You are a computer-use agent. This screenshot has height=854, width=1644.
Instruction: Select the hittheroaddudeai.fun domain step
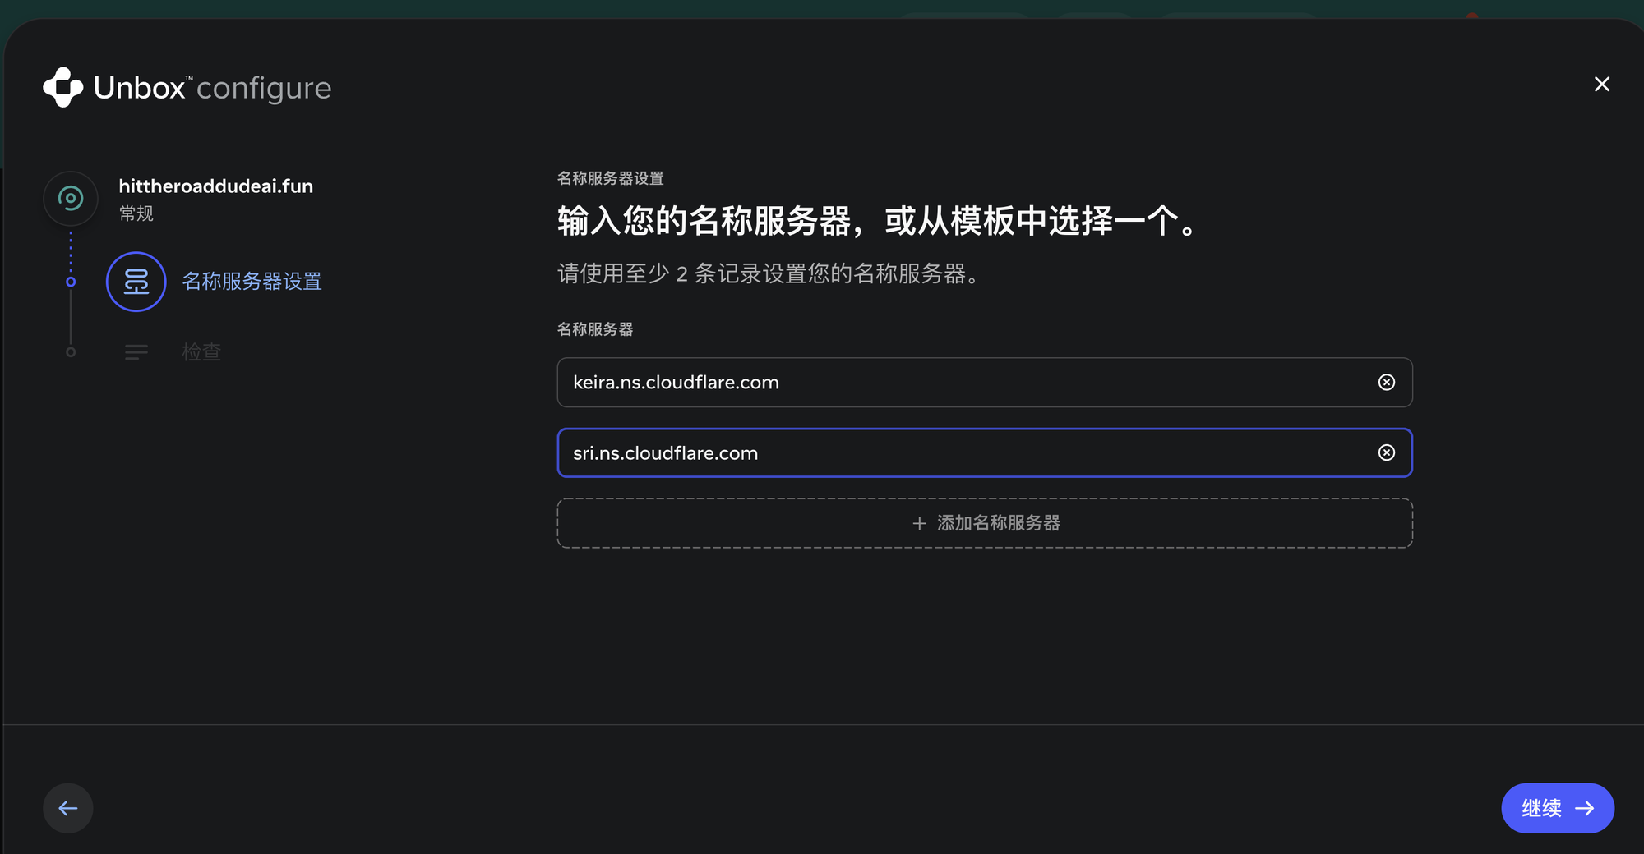(x=215, y=186)
